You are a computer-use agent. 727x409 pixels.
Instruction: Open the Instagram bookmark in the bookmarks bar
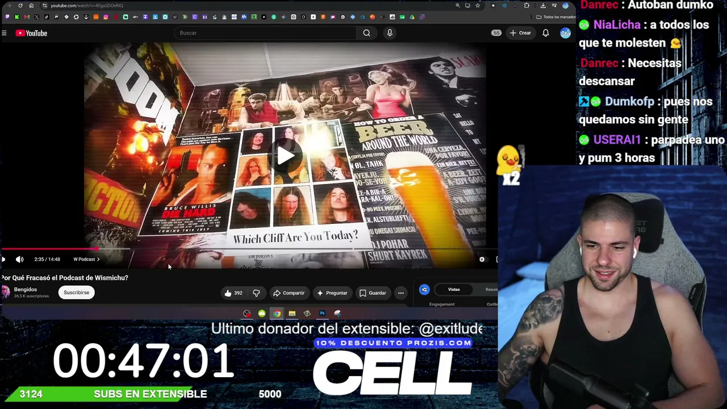click(106, 17)
